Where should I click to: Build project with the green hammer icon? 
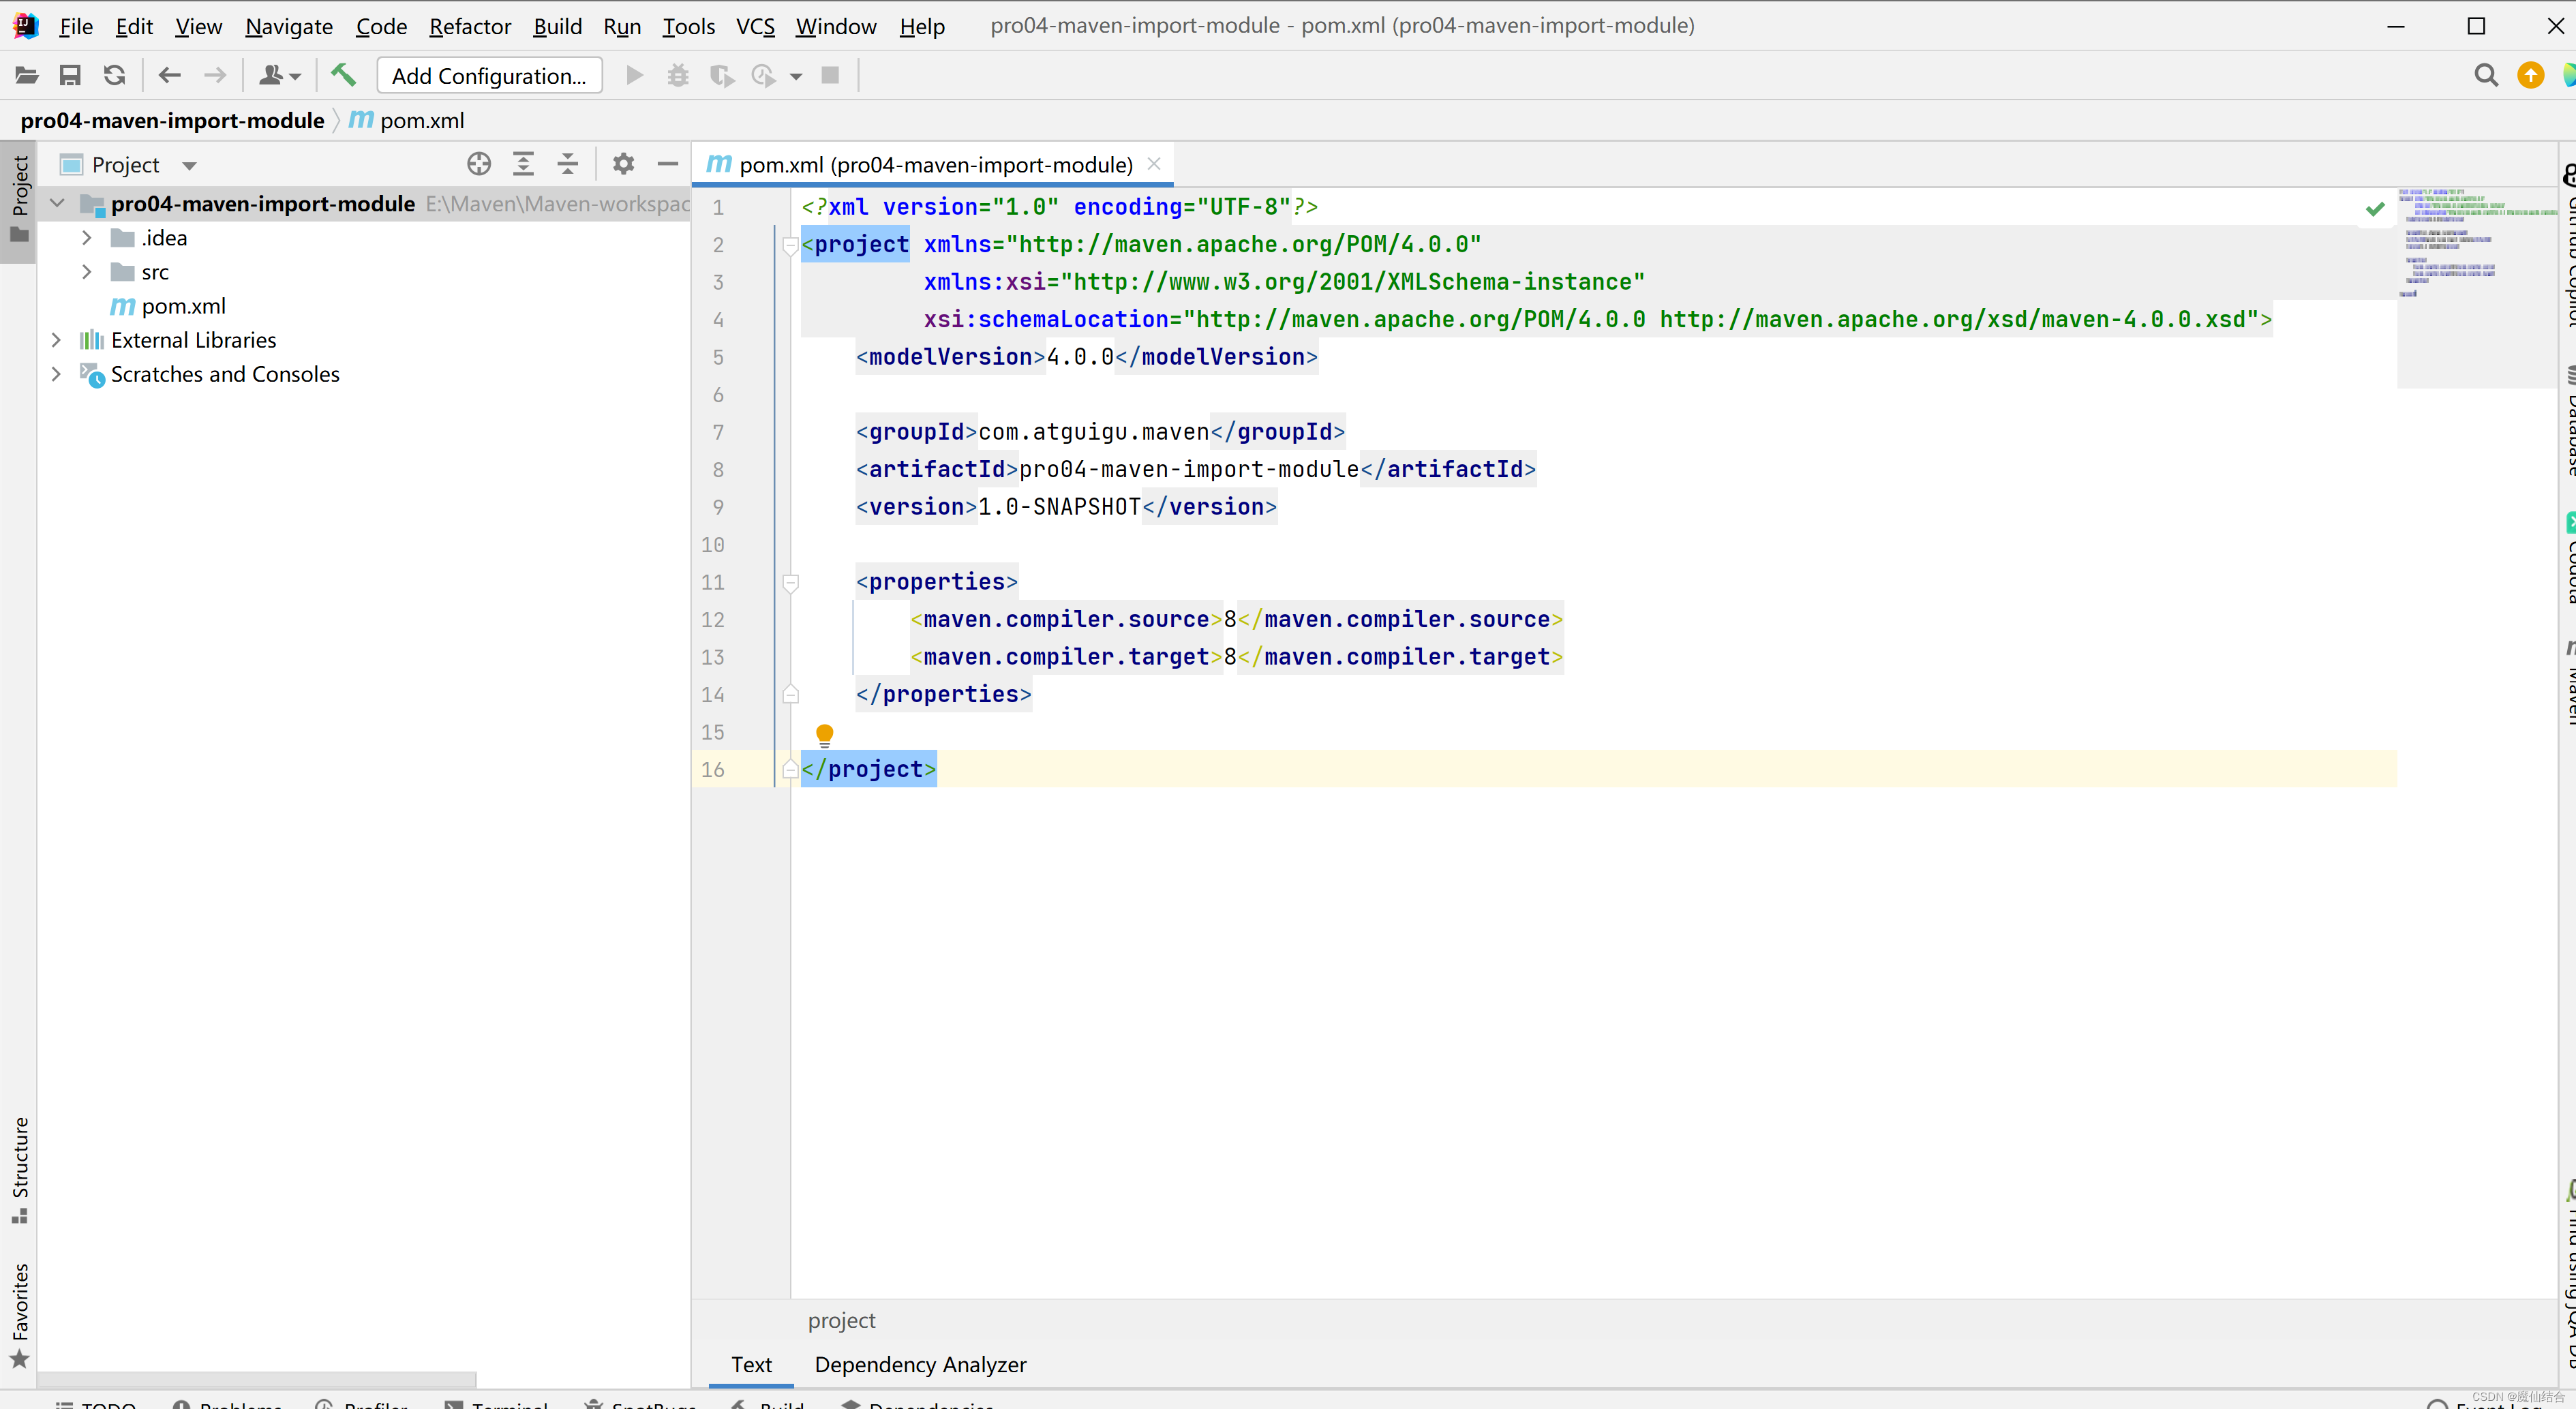click(343, 76)
